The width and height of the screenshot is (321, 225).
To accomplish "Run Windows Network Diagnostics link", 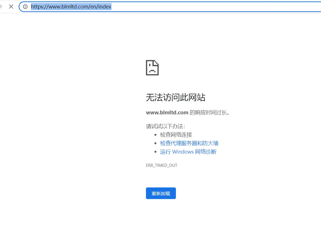I will pyautogui.click(x=188, y=152).
